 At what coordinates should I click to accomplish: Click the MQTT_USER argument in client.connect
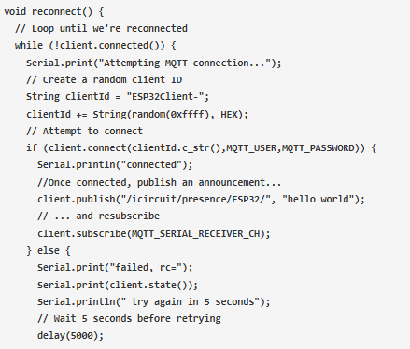coord(251,148)
